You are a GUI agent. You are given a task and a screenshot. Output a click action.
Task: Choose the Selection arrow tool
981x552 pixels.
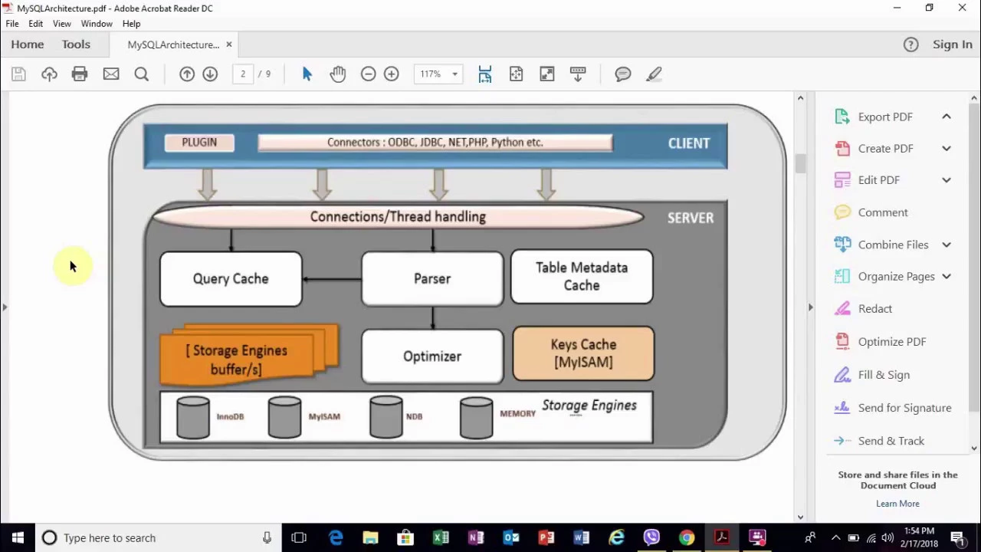click(307, 74)
